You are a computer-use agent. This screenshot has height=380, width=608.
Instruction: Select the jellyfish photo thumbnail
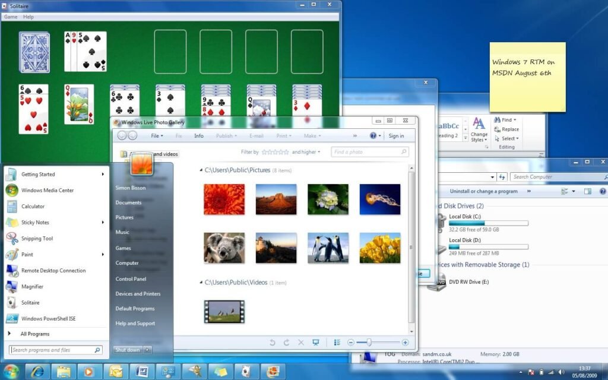(x=379, y=199)
